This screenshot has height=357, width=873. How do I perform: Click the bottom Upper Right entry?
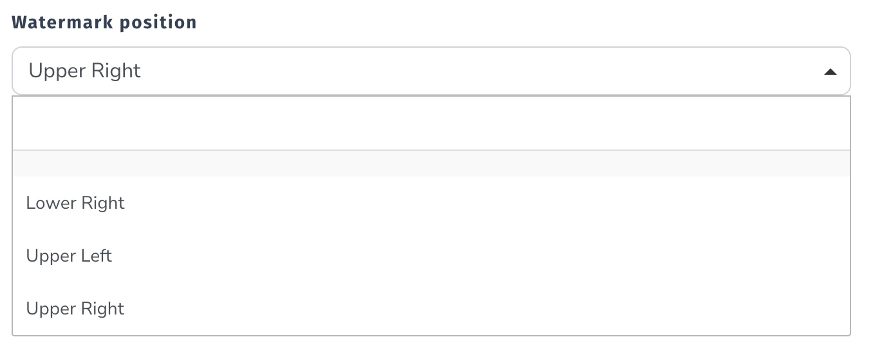(x=75, y=309)
